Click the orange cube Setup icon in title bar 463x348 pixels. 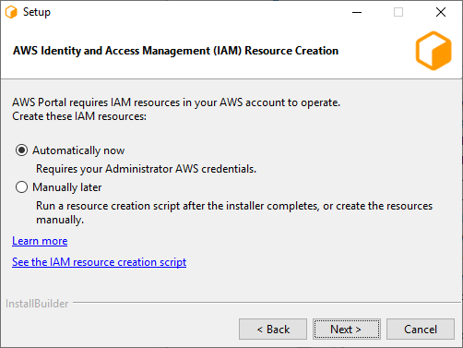[x=11, y=12]
